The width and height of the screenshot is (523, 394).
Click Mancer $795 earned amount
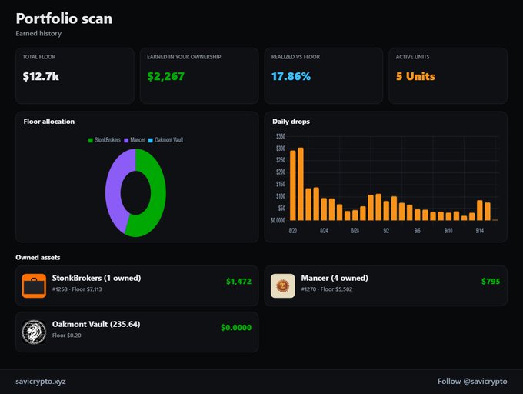pyautogui.click(x=491, y=281)
